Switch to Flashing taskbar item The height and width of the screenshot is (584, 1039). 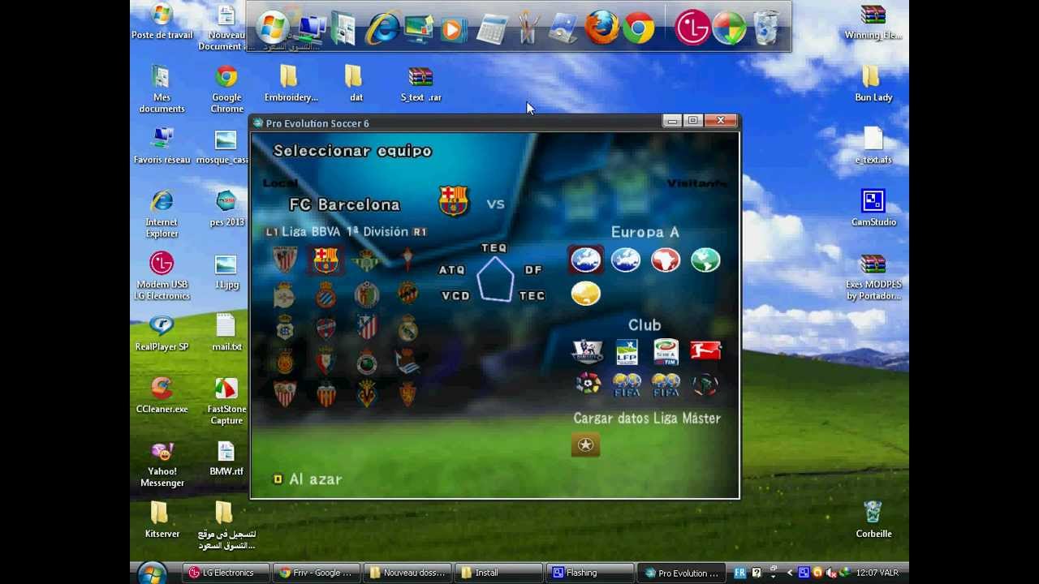[x=592, y=573]
